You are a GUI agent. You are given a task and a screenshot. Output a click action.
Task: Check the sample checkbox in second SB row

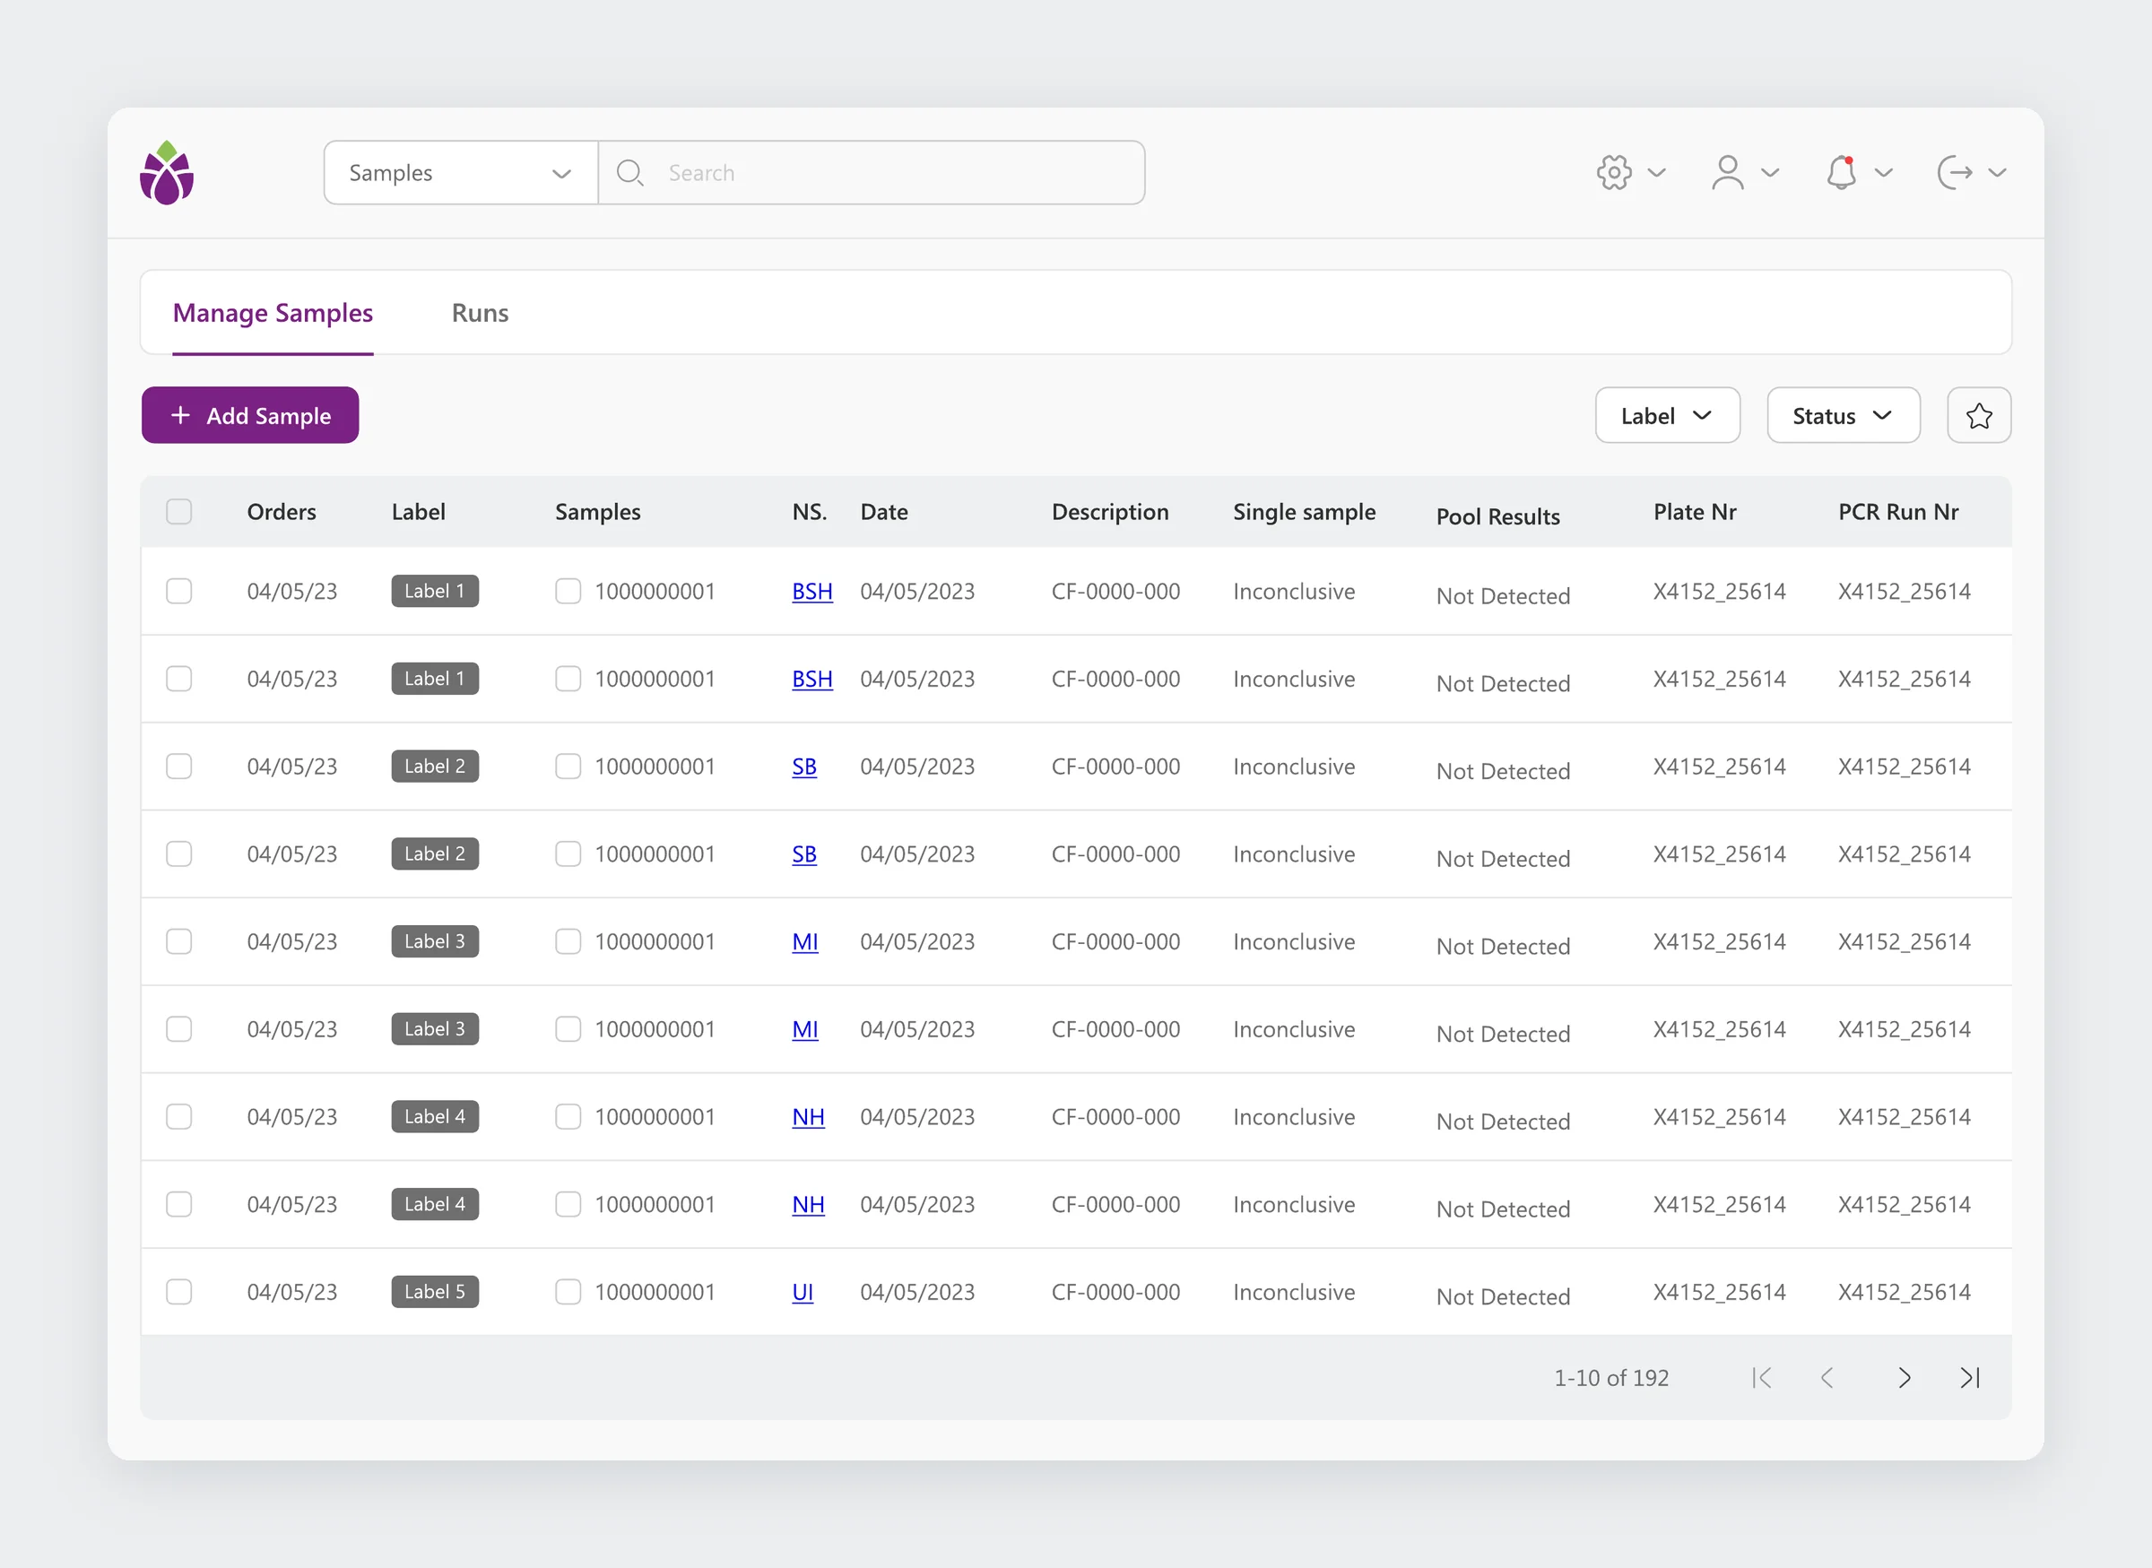point(568,854)
